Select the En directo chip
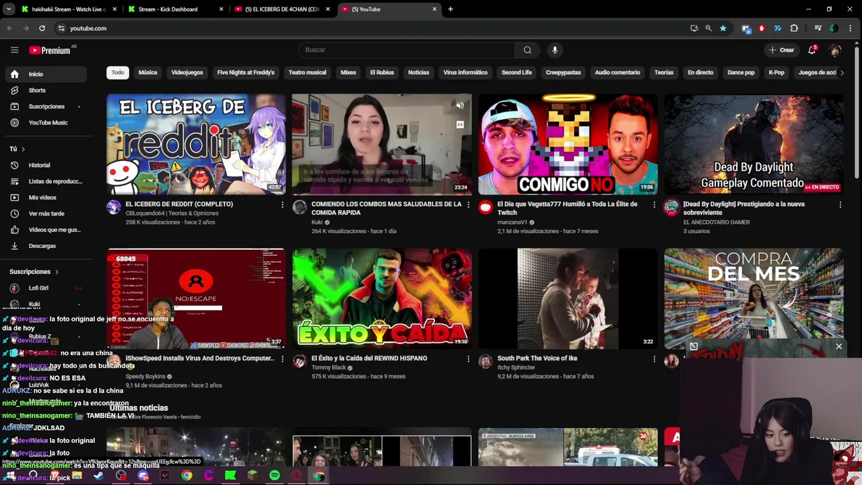The image size is (862, 485). coord(700,73)
